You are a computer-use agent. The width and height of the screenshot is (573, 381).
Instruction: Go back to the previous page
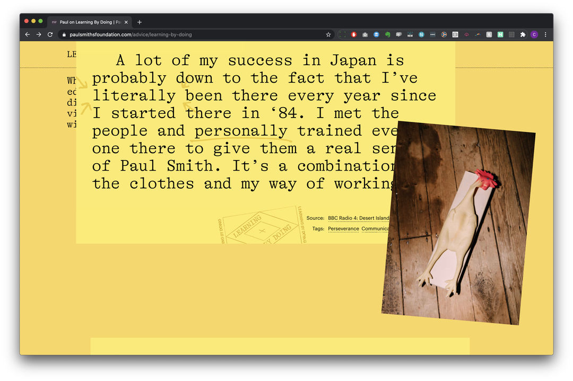pyautogui.click(x=28, y=34)
